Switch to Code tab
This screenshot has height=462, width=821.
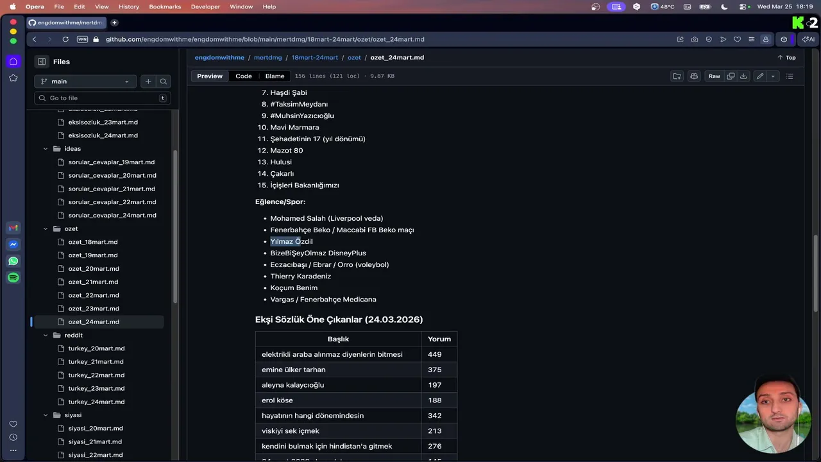[x=244, y=76]
